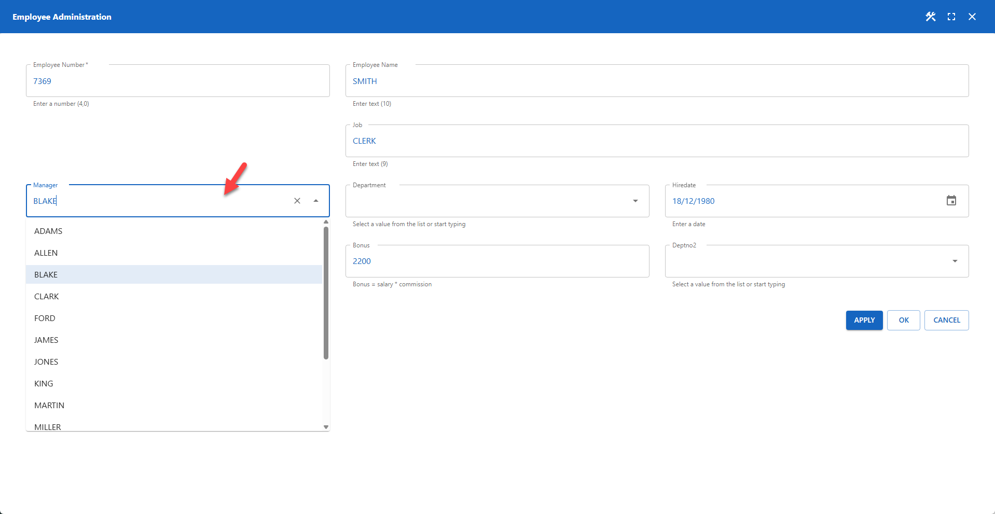Click the Job field showing CLERK
The height and width of the screenshot is (514, 995).
coord(656,141)
